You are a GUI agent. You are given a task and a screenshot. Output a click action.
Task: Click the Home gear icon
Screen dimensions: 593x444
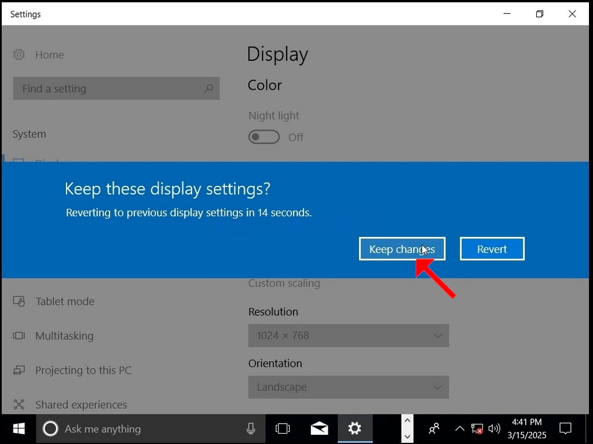pos(19,55)
